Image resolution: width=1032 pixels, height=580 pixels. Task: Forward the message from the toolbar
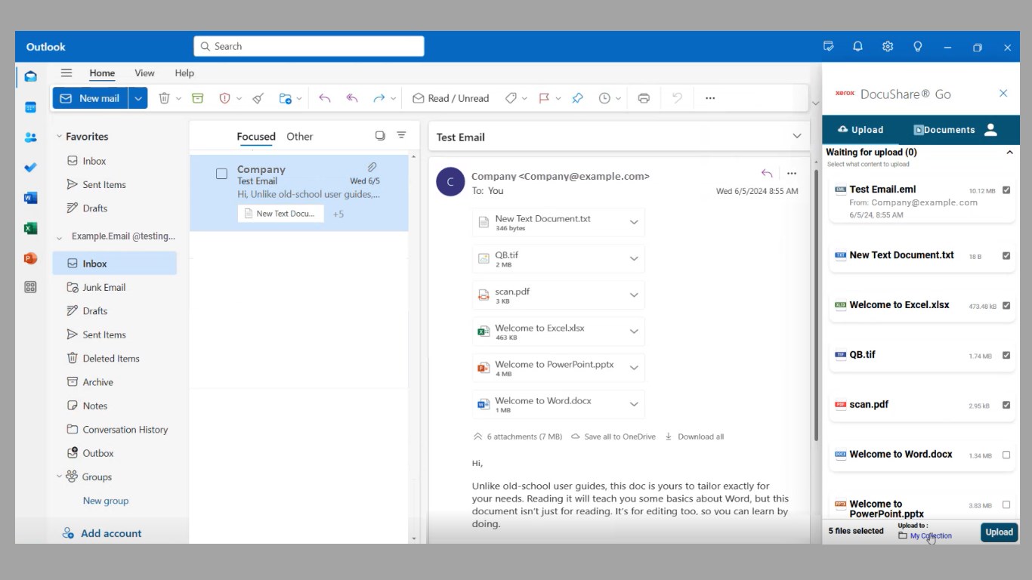(x=379, y=98)
